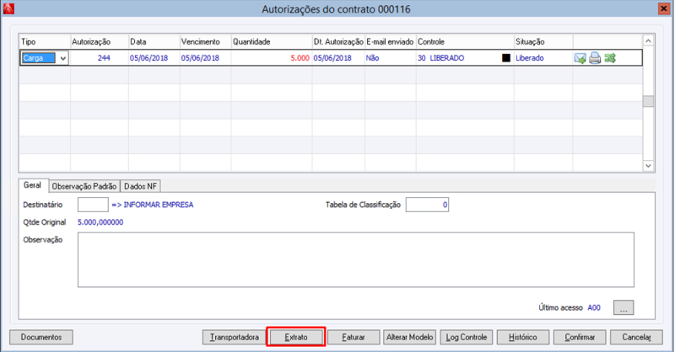Click the ellipsis button beside Último acesso
The height and width of the screenshot is (352, 675).
[624, 307]
